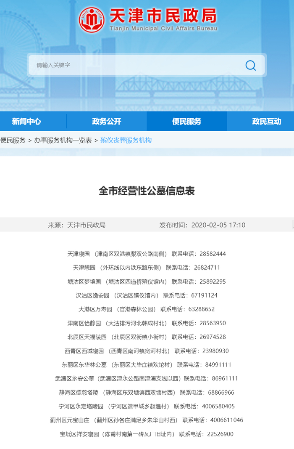Select the 津南区怡静园 entry line

click(147, 323)
